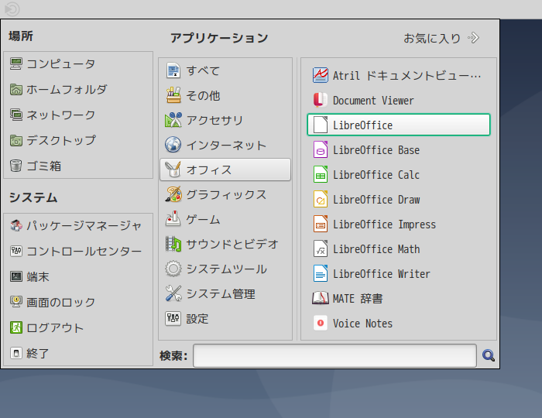Launch LibreOffice Base icon
This screenshot has width=542, height=418.
321,149
